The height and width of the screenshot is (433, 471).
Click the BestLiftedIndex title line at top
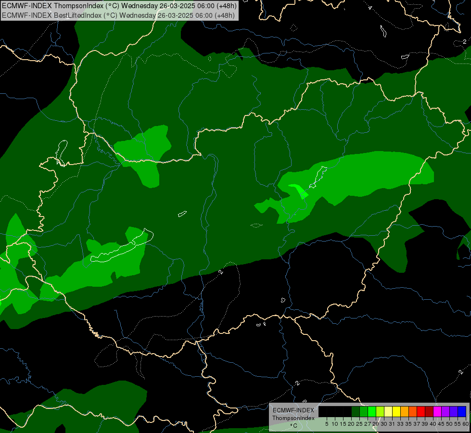click(118, 15)
